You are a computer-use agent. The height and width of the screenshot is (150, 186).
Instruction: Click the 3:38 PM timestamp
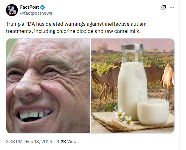click(15, 141)
